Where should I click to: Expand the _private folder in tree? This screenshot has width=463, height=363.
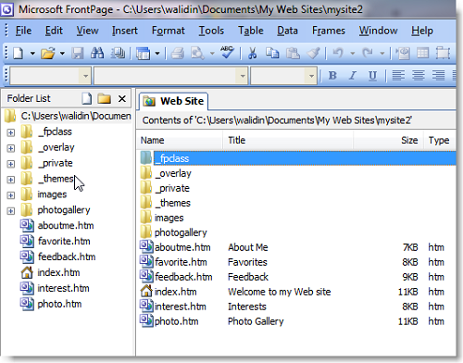click(11, 164)
